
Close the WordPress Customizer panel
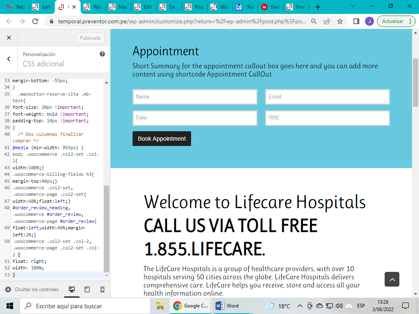(9, 38)
